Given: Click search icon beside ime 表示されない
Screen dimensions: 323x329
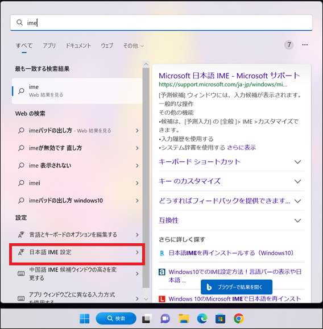Looking at the screenshot, I should (21, 165).
